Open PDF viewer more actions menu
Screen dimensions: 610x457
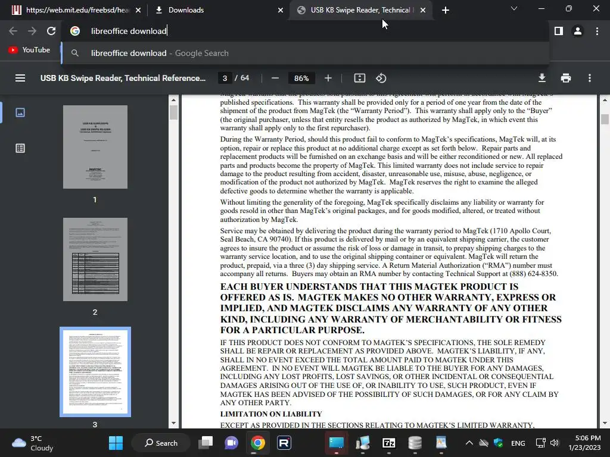(590, 78)
